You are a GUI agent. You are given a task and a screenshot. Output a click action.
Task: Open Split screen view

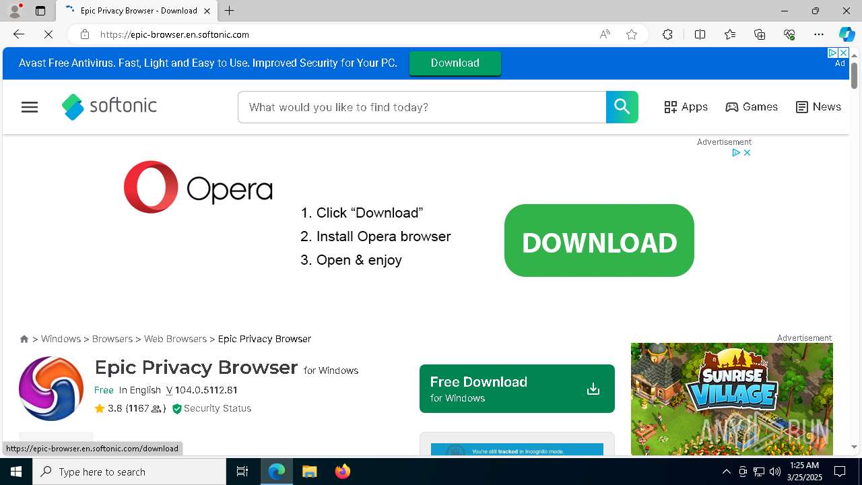coord(700,34)
